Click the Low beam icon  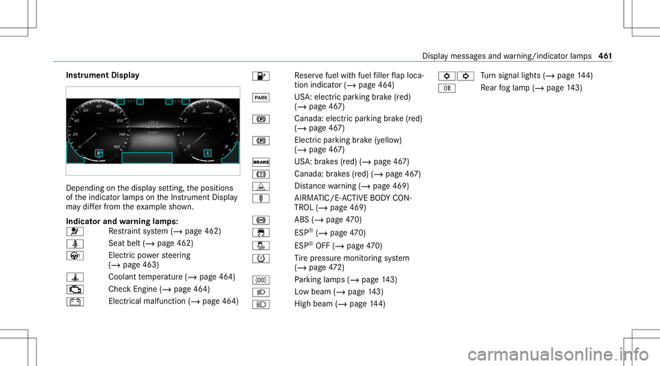(261, 292)
